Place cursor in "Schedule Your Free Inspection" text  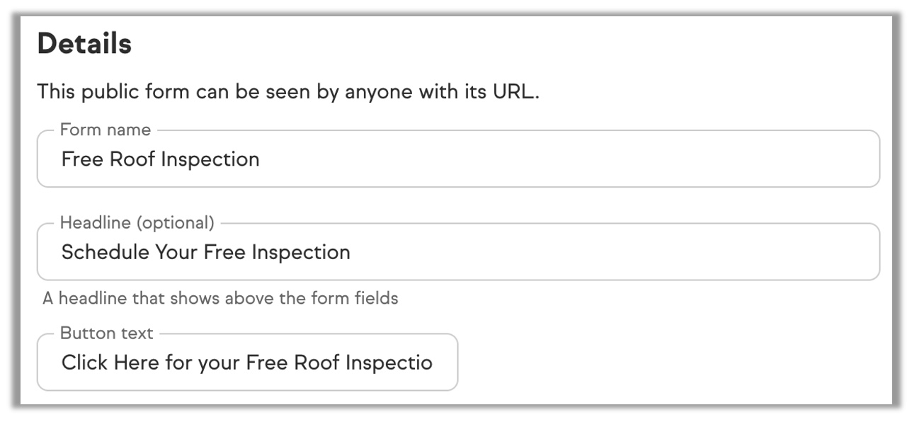[x=205, y=253]
